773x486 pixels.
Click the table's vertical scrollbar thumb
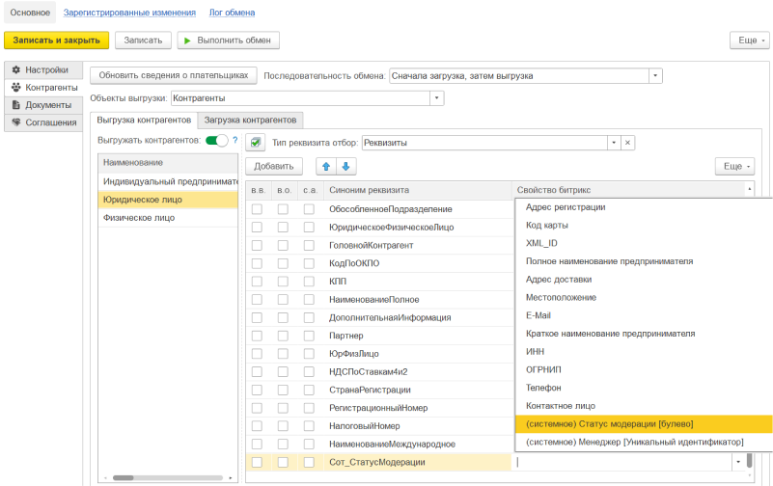749,460
